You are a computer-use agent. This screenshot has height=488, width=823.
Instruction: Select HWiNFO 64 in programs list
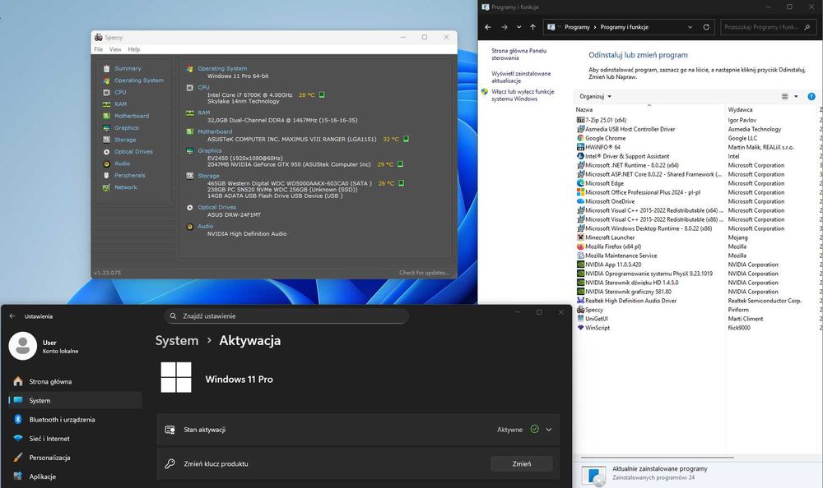[598, 147]
